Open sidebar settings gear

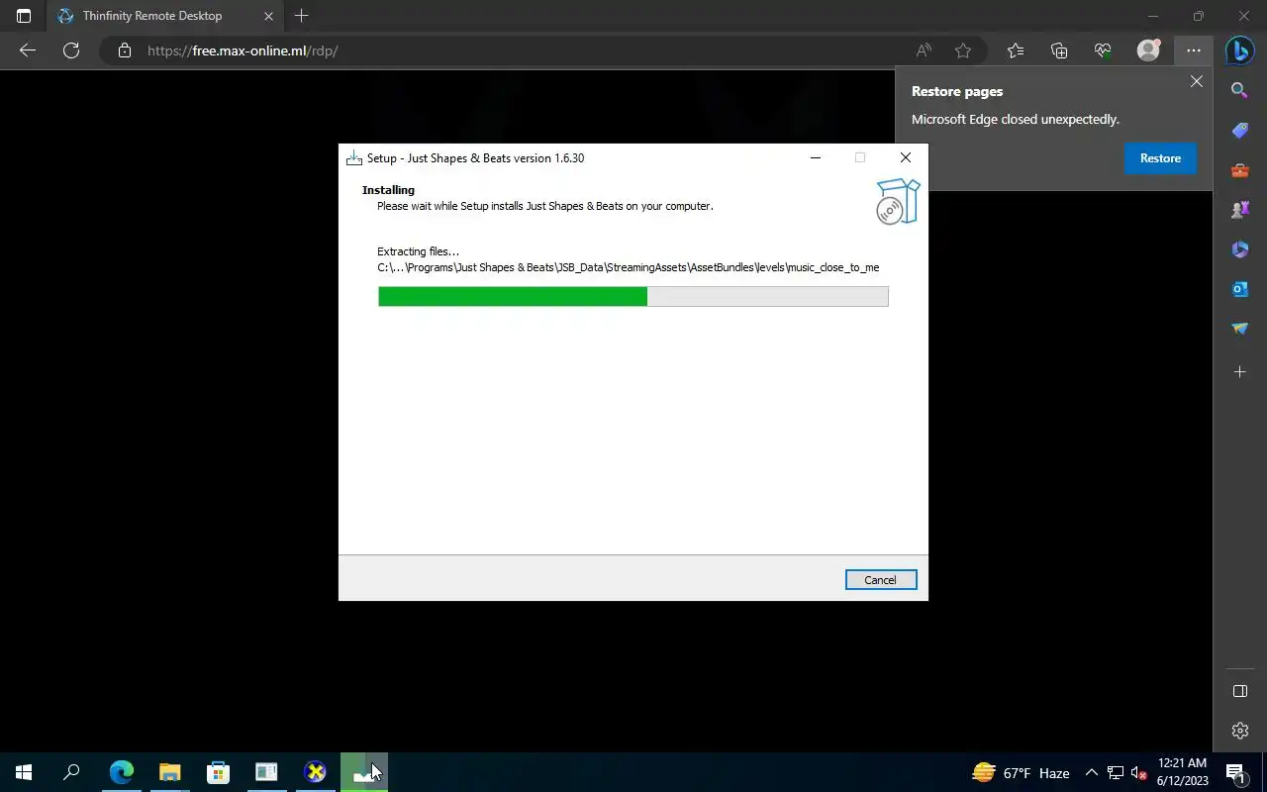point(1240,732)
